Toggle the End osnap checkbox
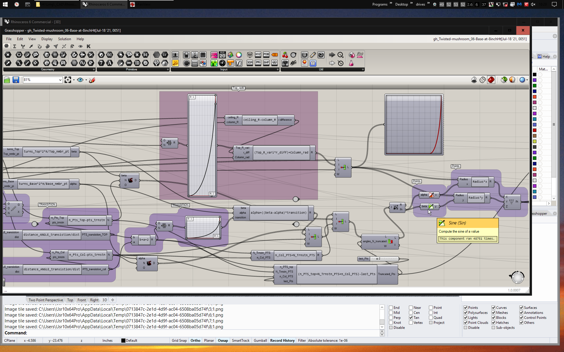Screen dimensions: 564x352 click(391, 308)
